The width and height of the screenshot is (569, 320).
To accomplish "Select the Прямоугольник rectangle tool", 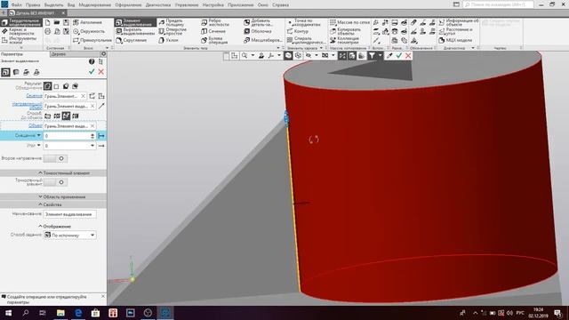I will pos(92,40).
